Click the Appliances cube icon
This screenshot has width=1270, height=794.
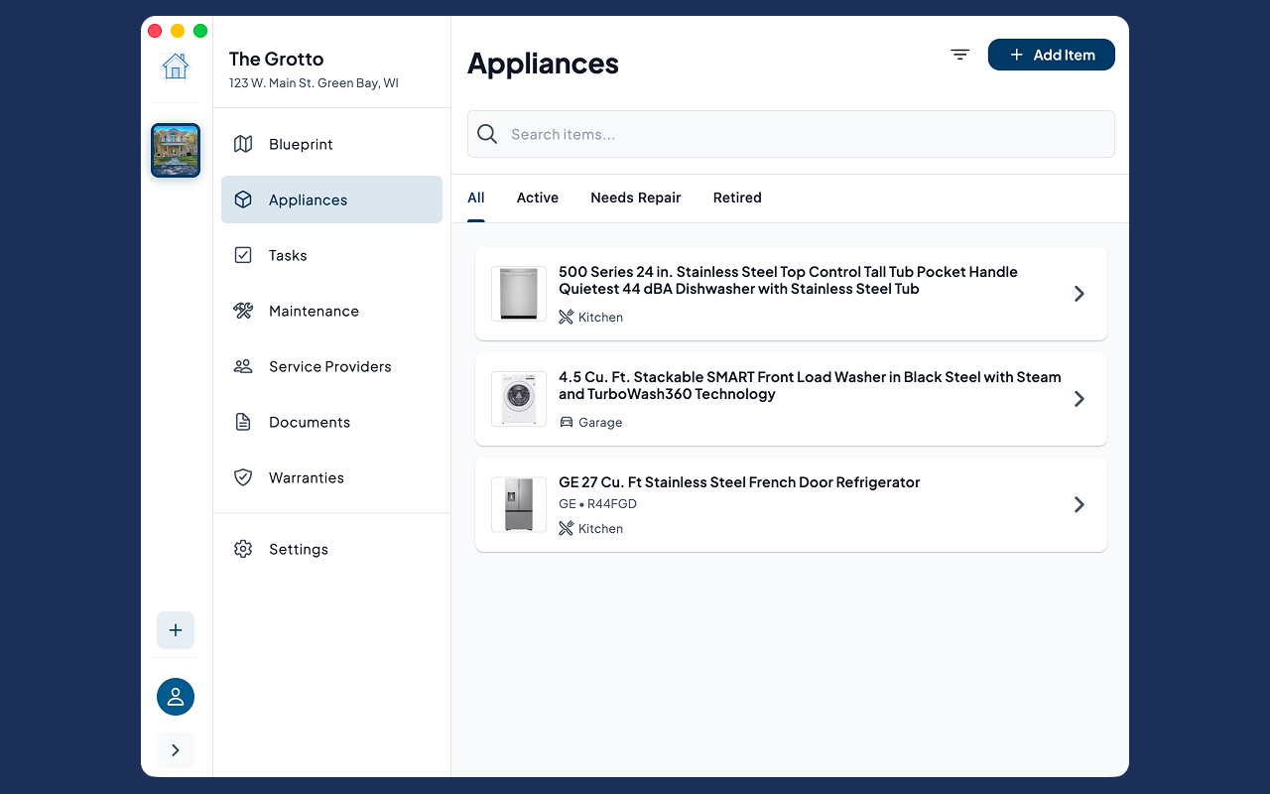tap(243, 199)
